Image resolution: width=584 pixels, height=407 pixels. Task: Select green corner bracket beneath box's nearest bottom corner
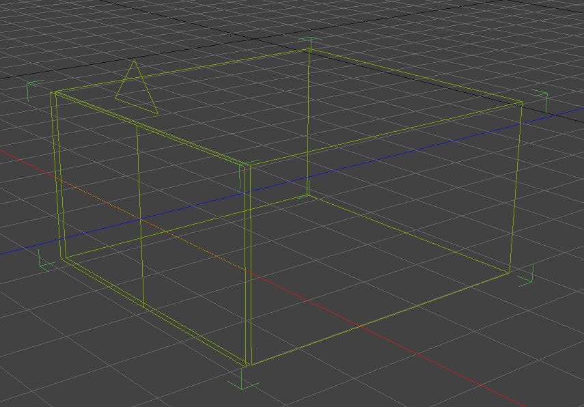[x=243, y=380]
